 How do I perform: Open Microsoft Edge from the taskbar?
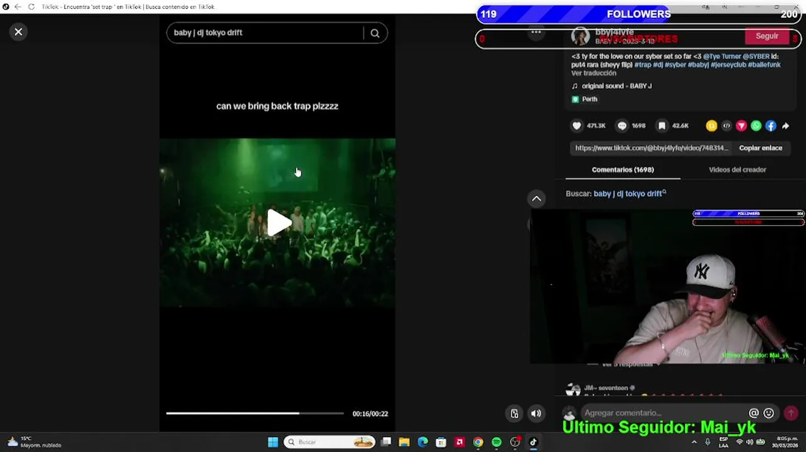pyautogui.click(x=422, y=442)
